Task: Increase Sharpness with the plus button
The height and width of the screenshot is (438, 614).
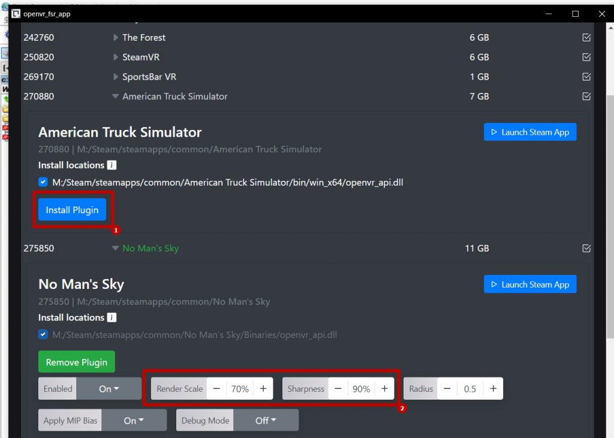Action: pos(384,389)
